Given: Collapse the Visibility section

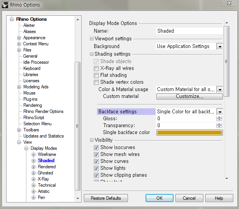Looking at the screenshot, I should (x=92, y=140).
